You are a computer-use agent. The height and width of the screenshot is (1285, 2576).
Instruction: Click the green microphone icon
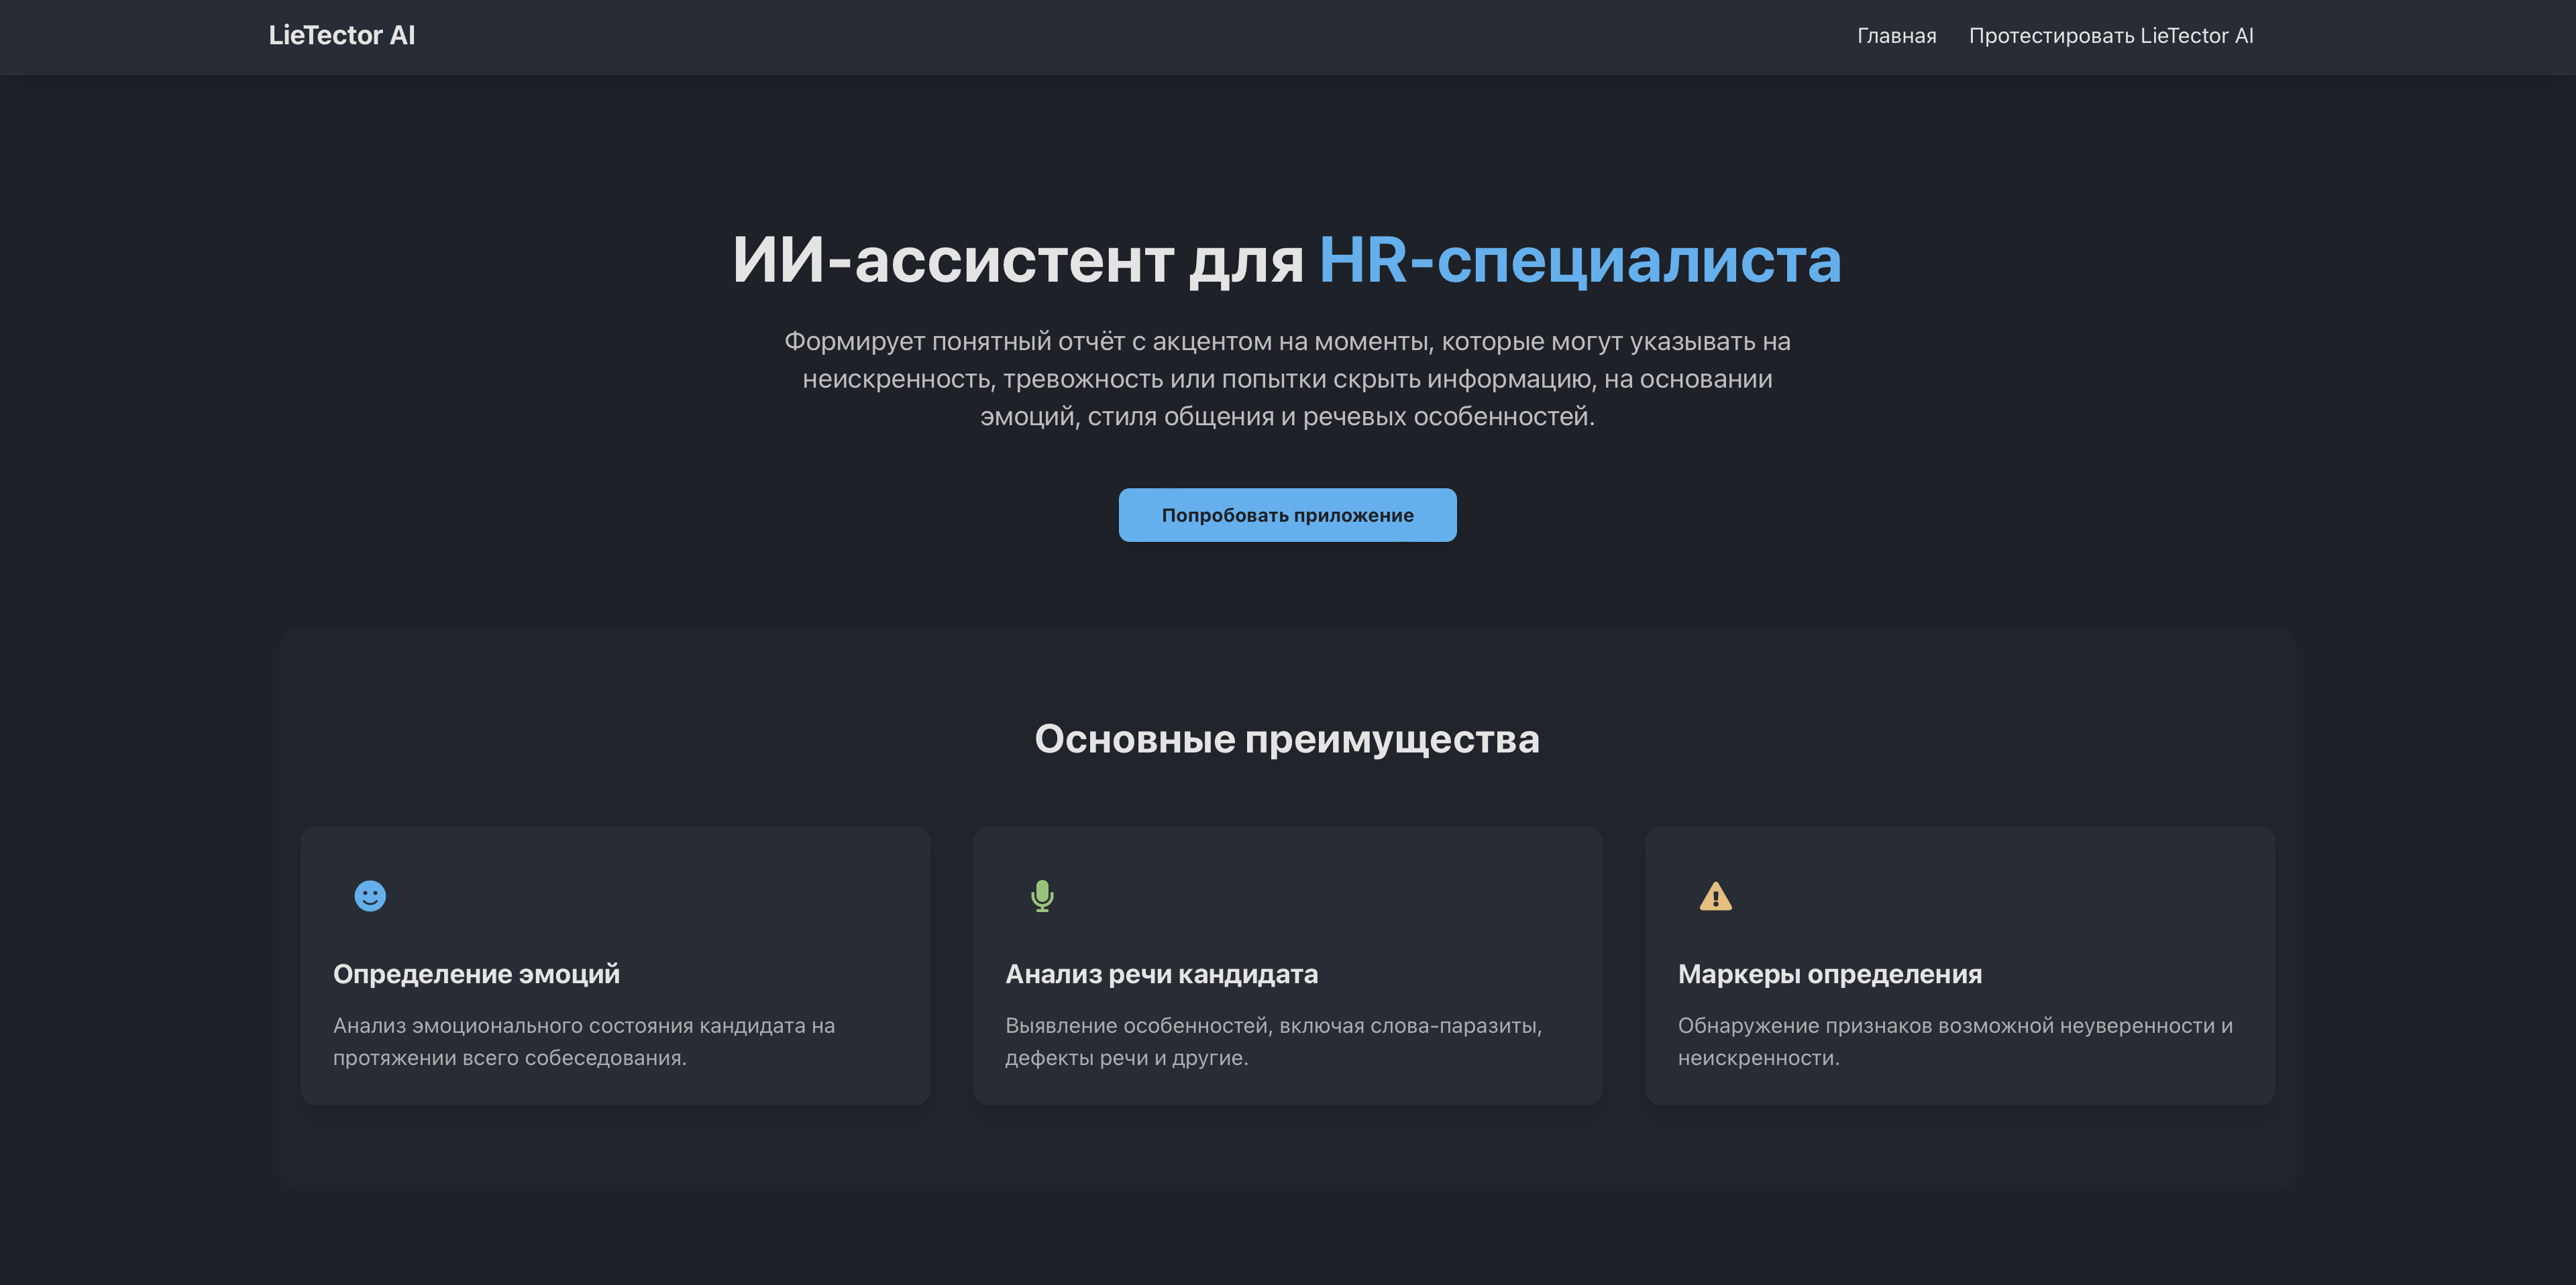[x=1042, y=896]
